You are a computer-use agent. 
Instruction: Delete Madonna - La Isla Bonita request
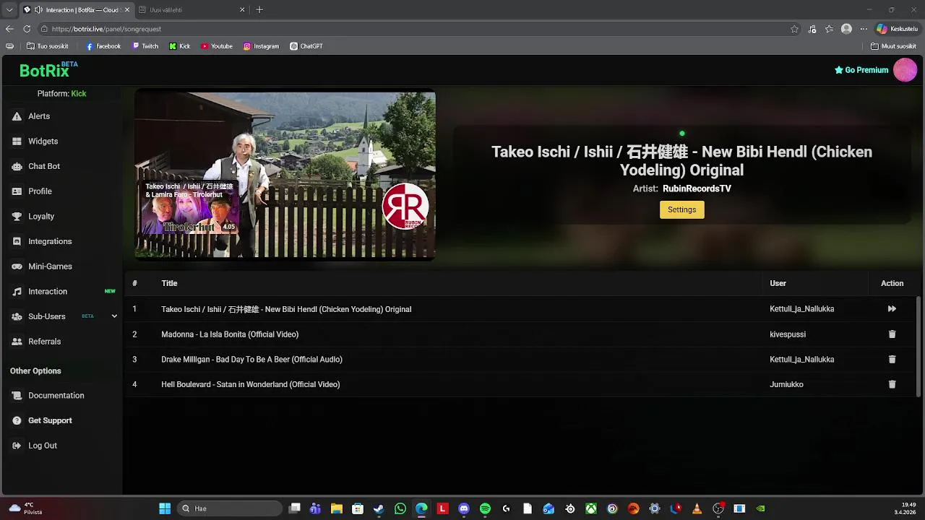892,334
